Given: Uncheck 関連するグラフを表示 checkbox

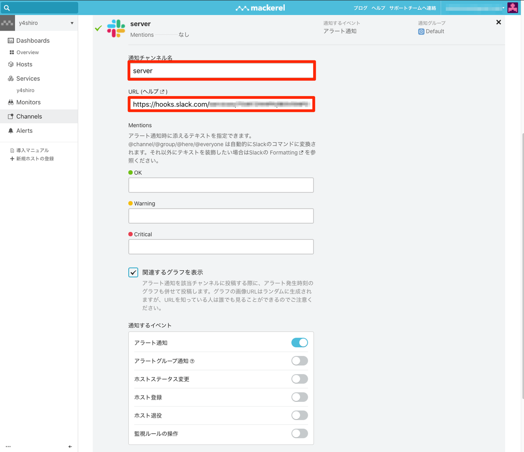Looking at the screenshot, I should (x=133, y=272).
